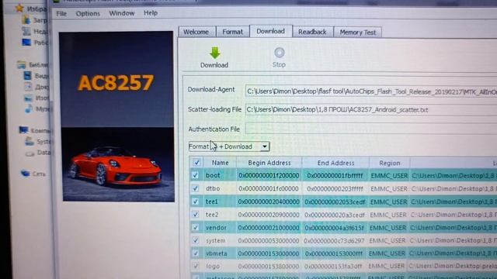Uncheck the vbmeta partition checkbox
This screenshot has height=279, width=497.
(x=195, y=253)
